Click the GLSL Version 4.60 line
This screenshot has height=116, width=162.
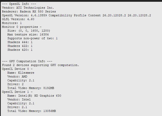(x=18, y=19)
